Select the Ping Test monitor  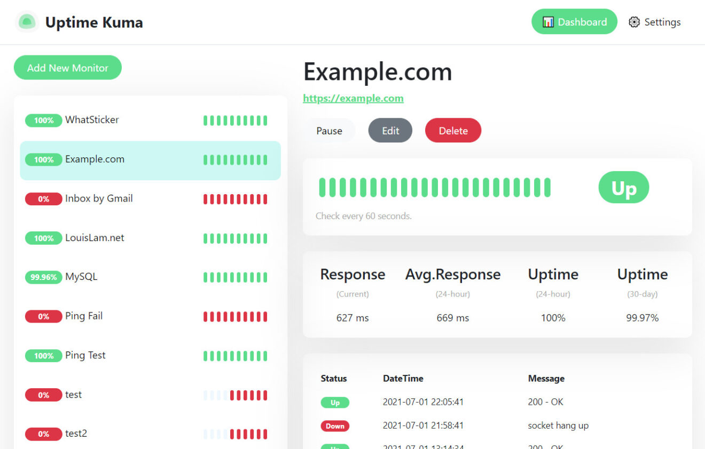tap(85, 355)
